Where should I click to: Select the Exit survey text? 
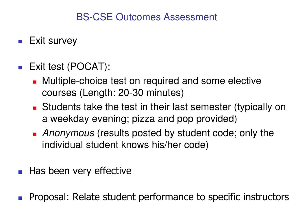(x=53, y=40)
